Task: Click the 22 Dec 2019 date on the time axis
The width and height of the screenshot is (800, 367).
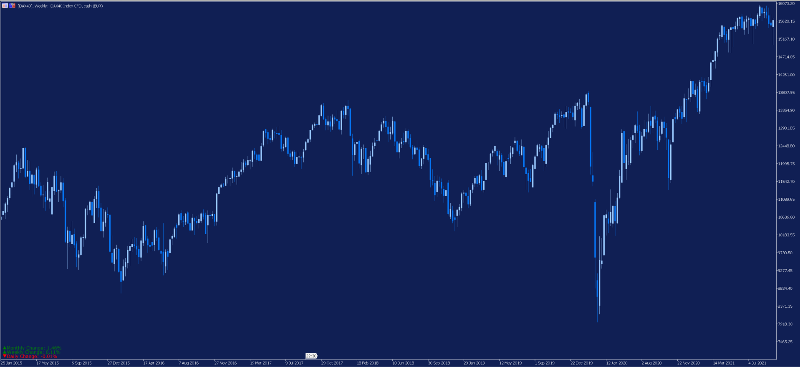Action: pos(581,363)
